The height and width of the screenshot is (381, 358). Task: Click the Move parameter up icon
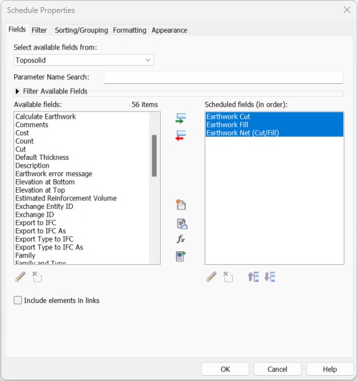253,277
